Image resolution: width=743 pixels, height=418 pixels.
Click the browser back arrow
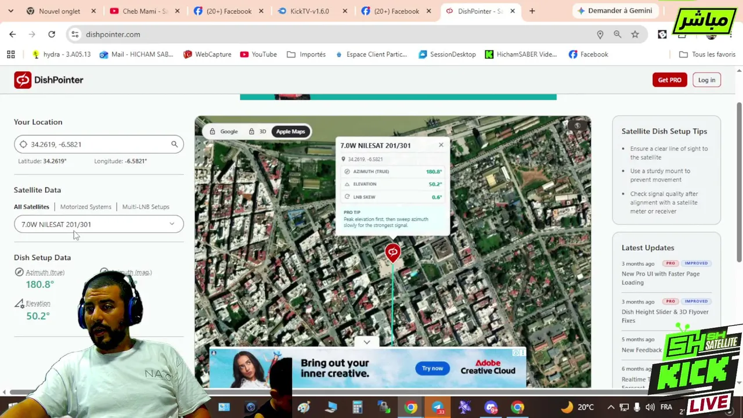(x=12, y=34)
